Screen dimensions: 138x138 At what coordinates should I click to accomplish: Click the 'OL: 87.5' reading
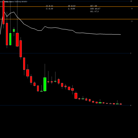pos(94,12)
